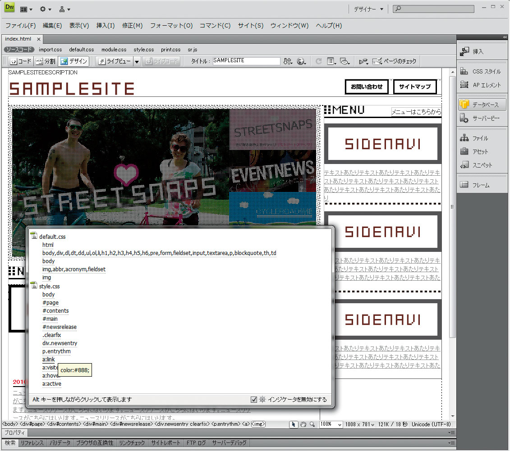The image size is (510, 451).
Task: Switch to Split view (分割)
Action: click(x=46, y=61)
